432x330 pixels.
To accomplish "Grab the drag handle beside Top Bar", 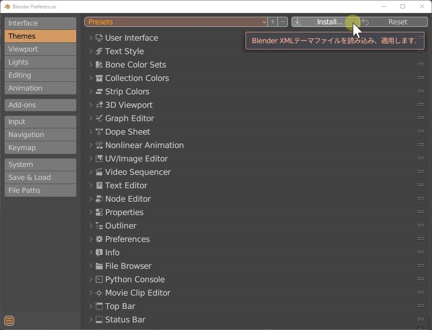I will pos(421,306).
